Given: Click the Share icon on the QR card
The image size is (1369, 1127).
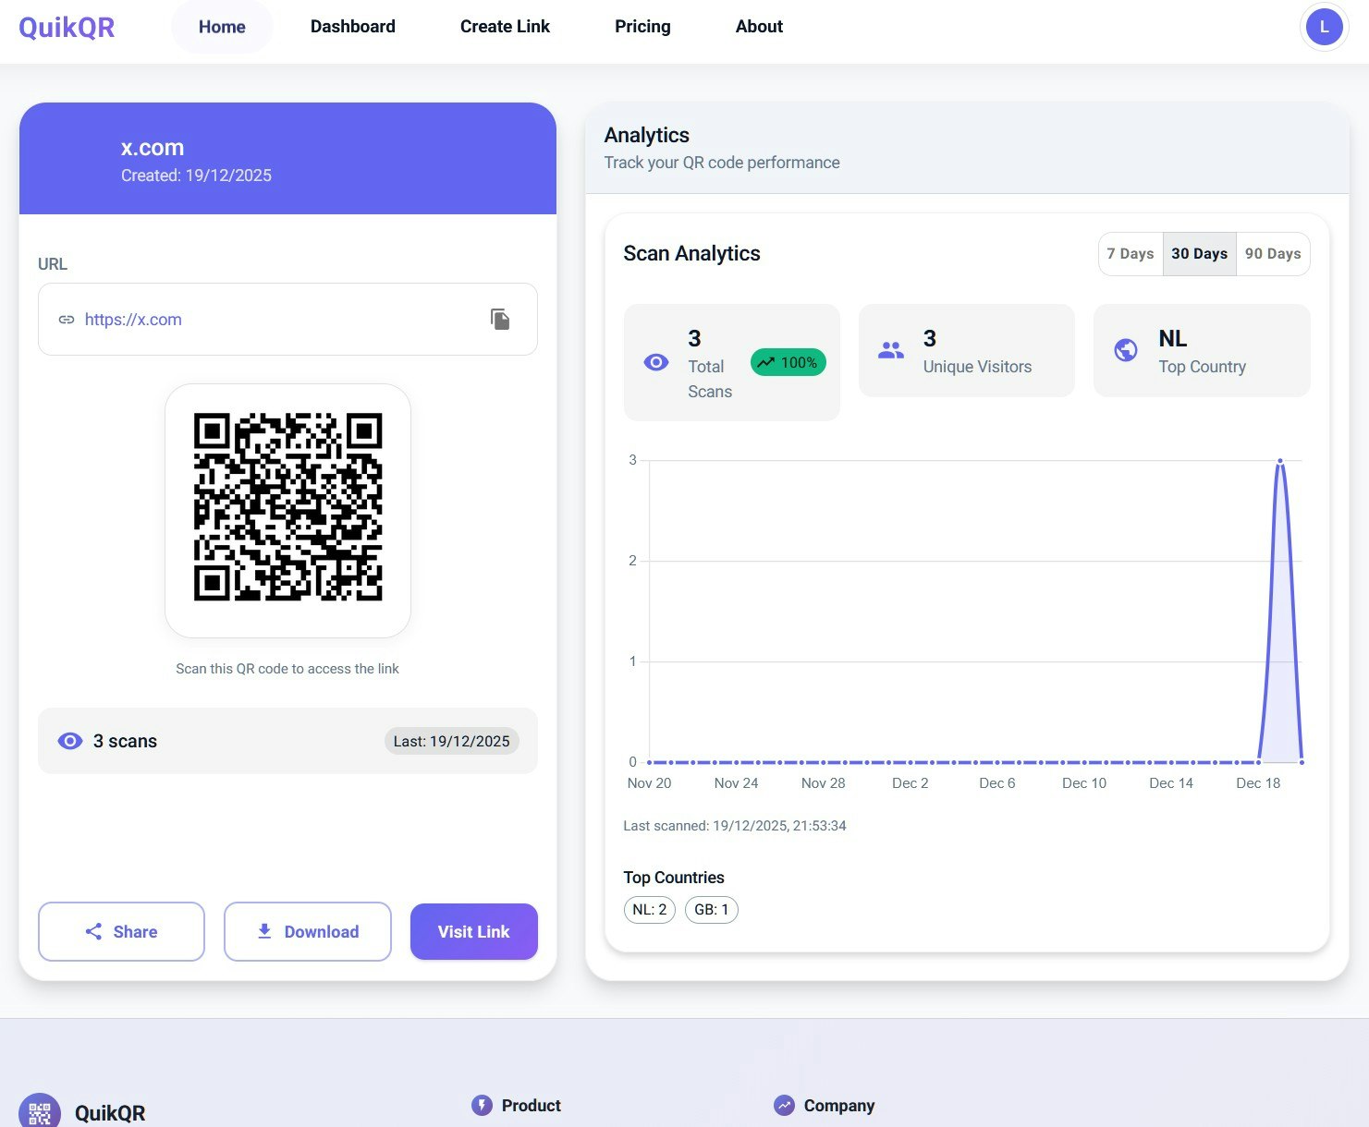Looking at the screenshot, I should coord(95,931).
